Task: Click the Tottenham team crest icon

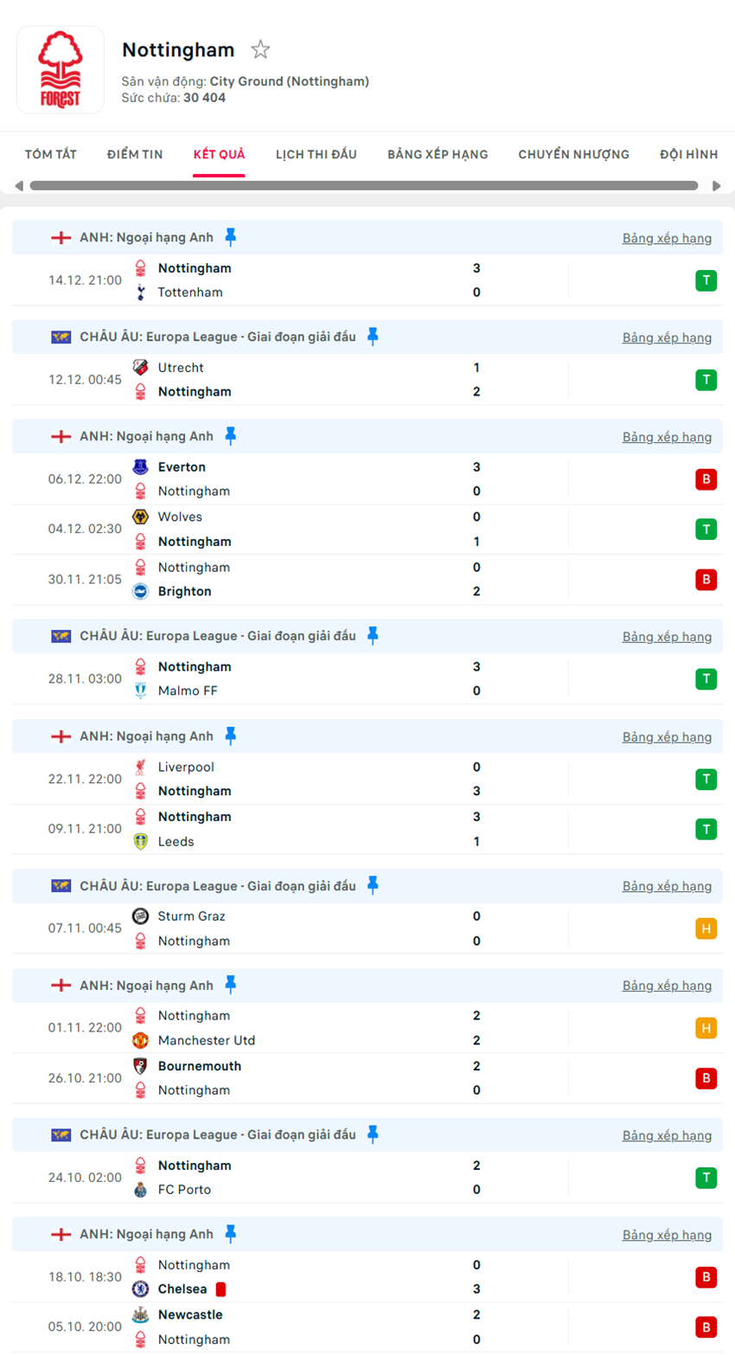Action: [141, 292]
